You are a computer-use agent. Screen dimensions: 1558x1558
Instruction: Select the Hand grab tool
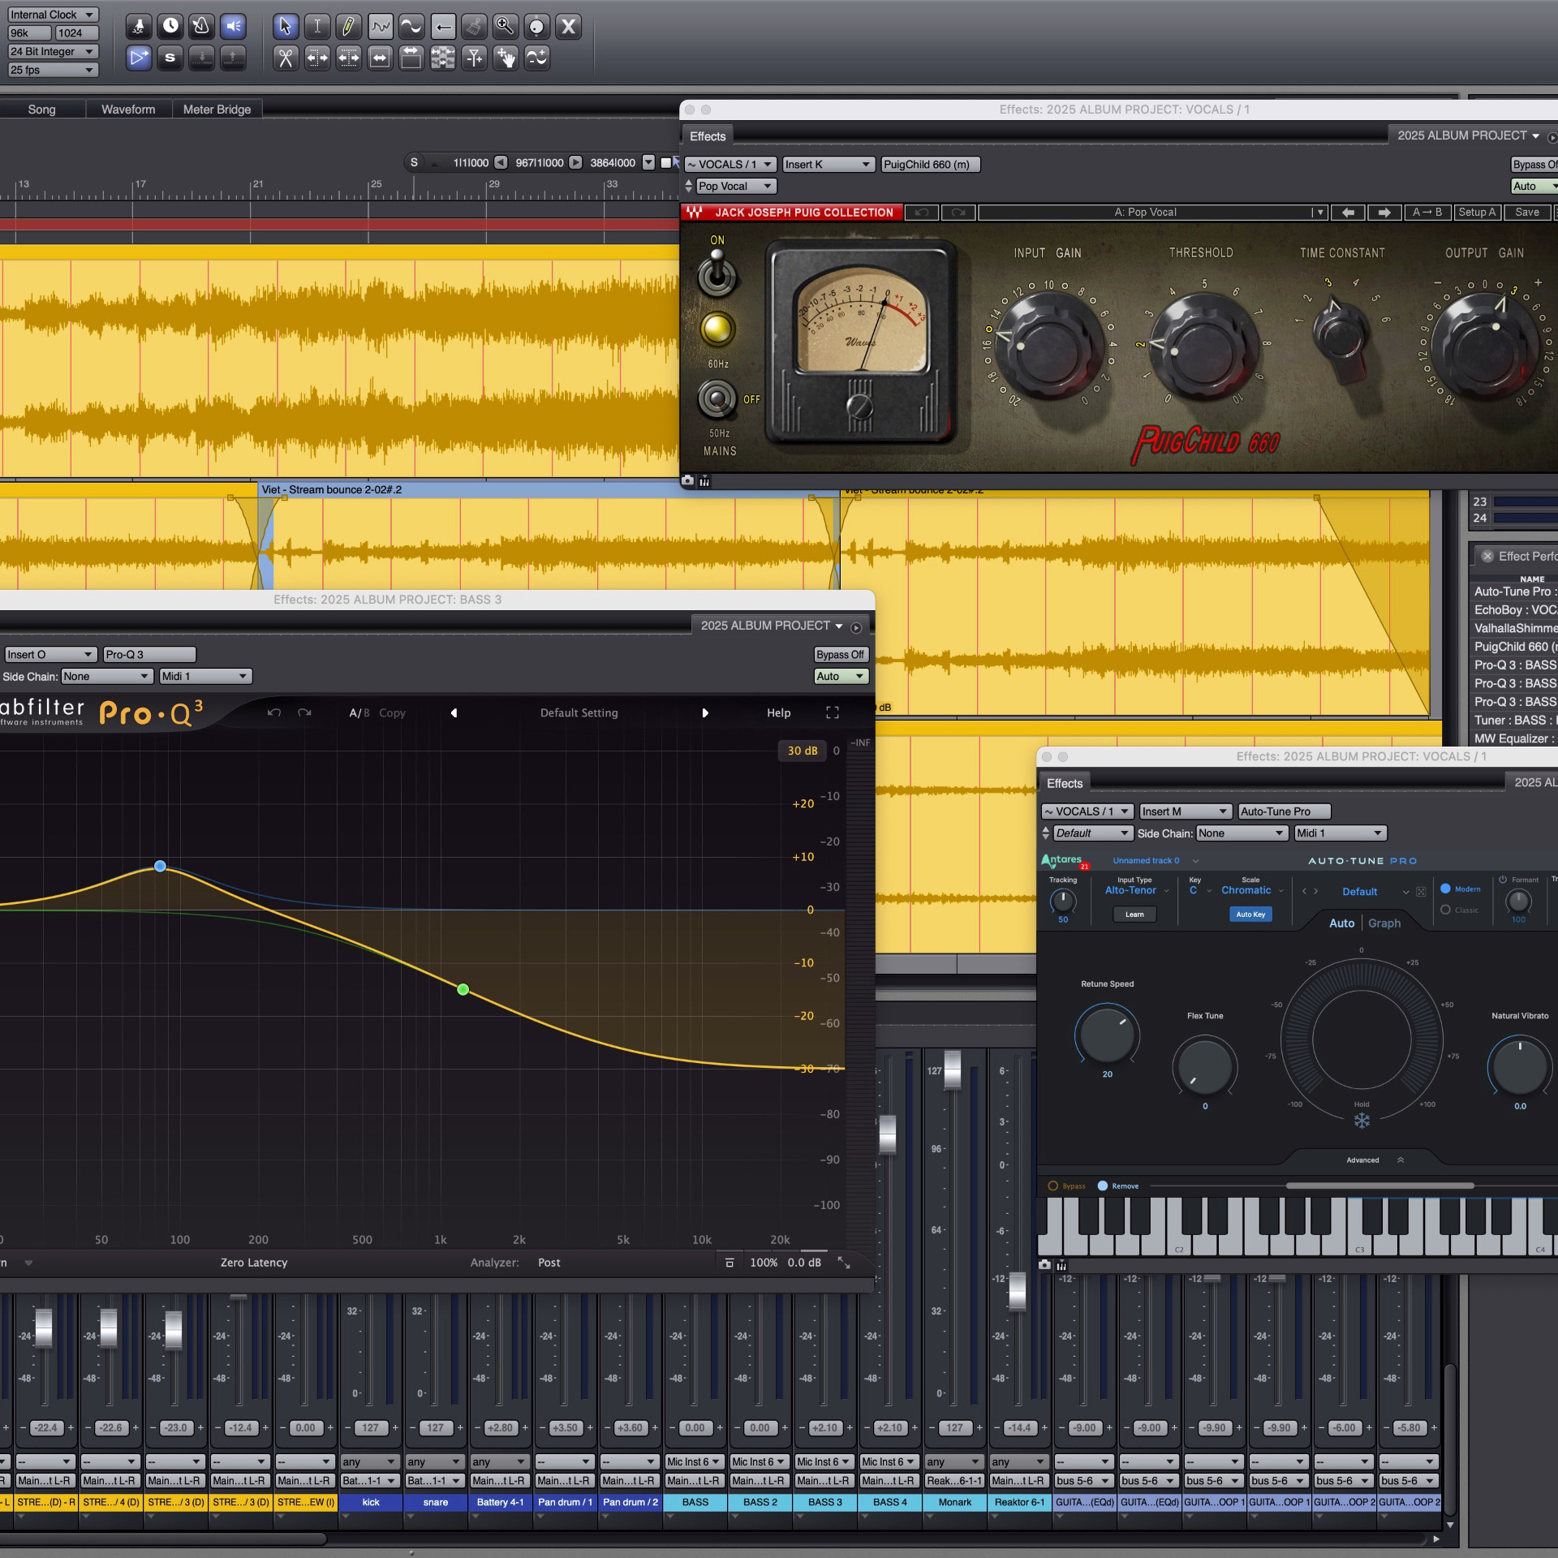click(506, 58)
